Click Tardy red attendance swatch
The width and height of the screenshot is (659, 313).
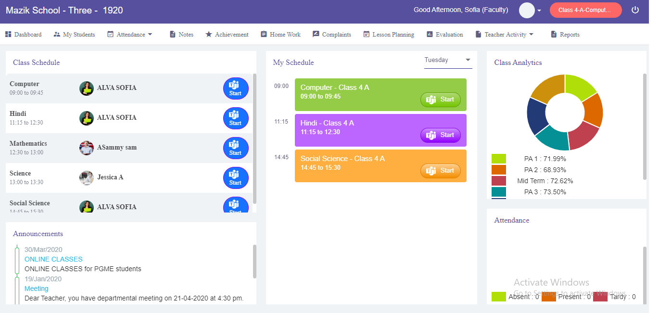click(x=600, y=297)
